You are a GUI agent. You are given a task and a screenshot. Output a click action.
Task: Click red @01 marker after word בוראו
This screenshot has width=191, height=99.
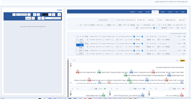pyautogui.click(x=153, y=72)
